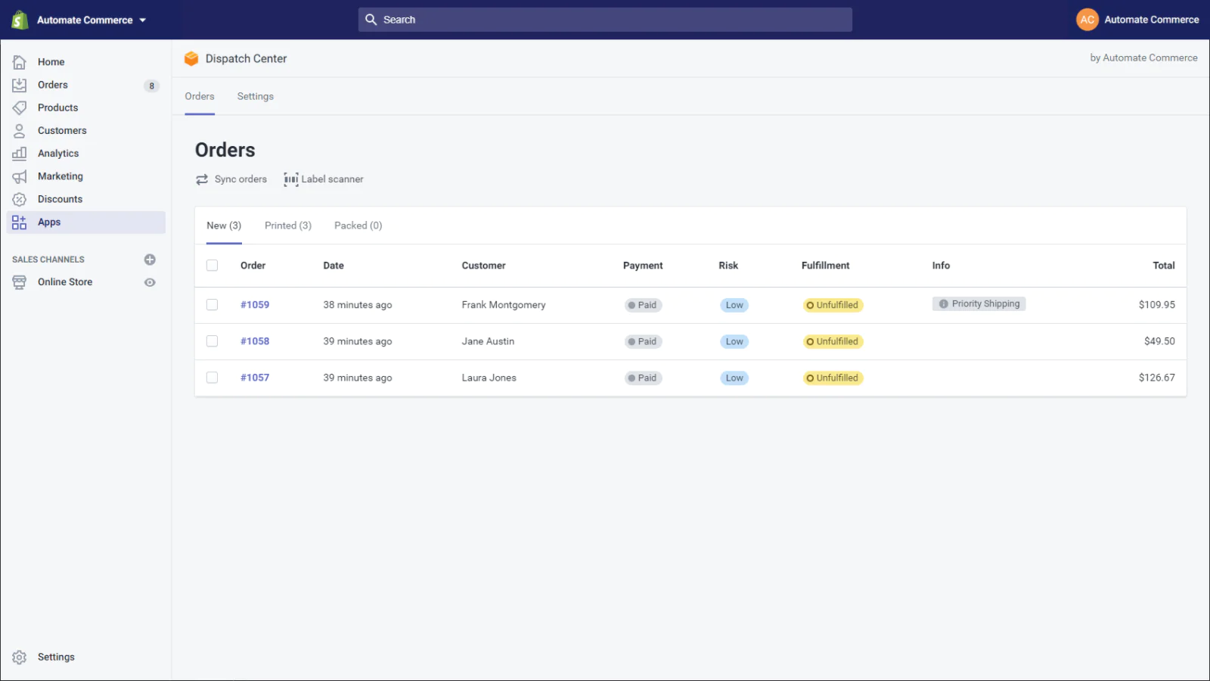Open the Discounts section
1210x681 pixels.
60,199
